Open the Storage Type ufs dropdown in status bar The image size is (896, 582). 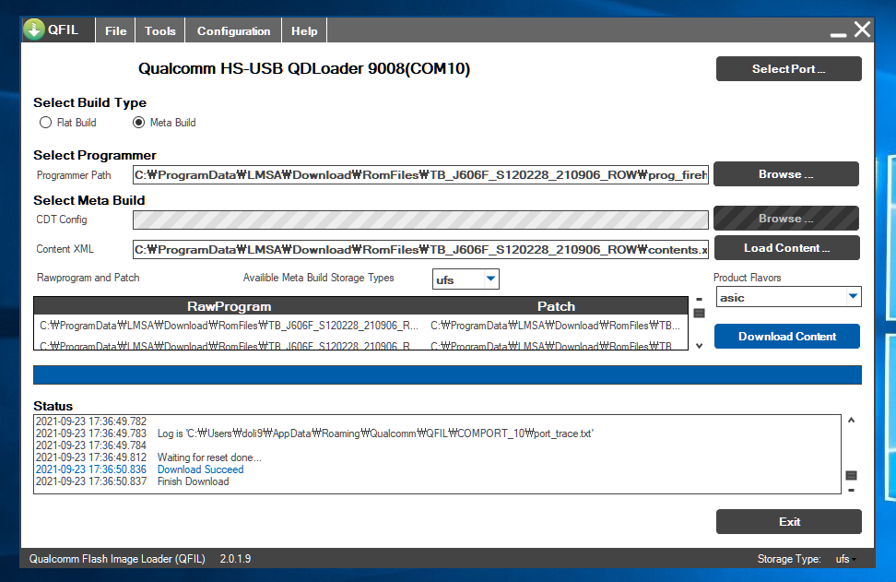[845, 559]
